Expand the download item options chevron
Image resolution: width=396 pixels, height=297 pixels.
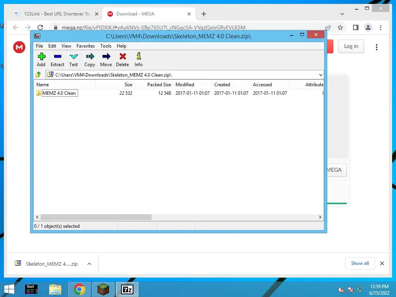[89, 264]
